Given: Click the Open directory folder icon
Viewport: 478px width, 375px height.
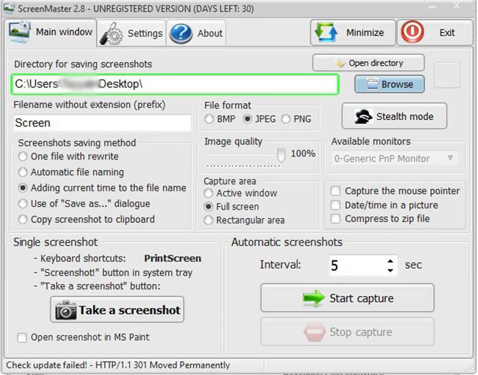Looking at the screenshot, I should pyautogui.click(x=340, y=63).
